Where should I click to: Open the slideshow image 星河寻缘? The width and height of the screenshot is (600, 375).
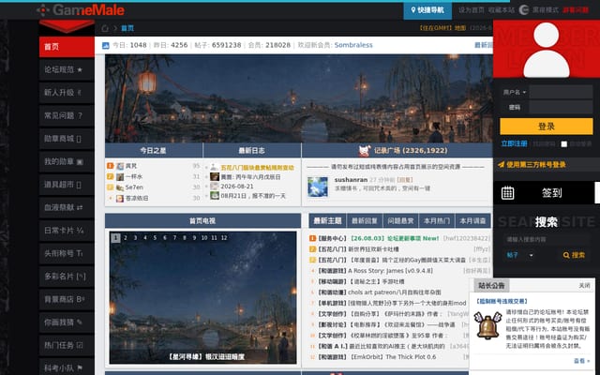tap(202, 298)
